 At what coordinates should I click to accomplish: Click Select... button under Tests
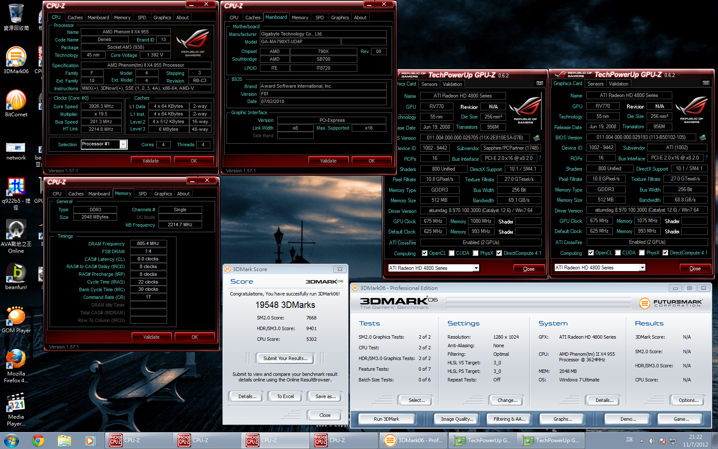[x=417, y=400]
